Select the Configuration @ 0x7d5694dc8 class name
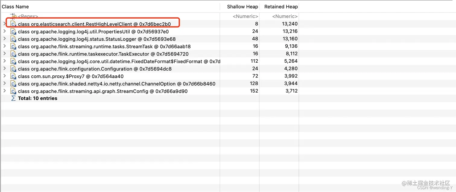The image size is (456, 192). [95, 69]
